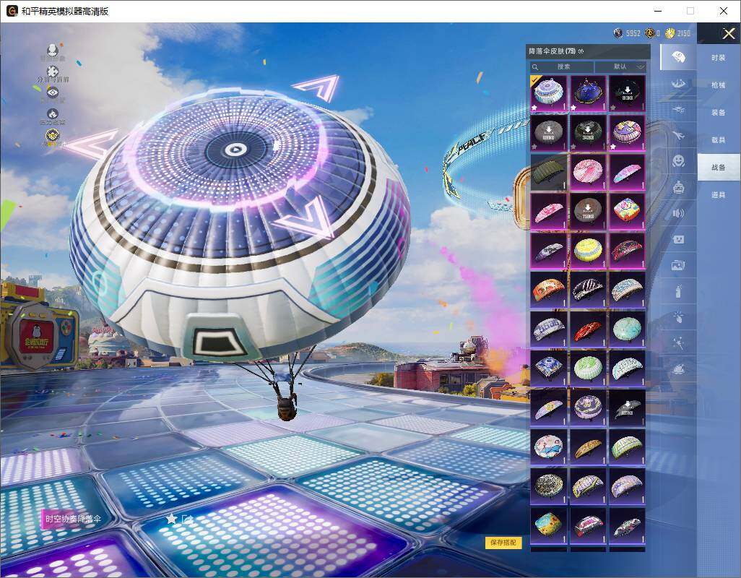Click the speaker voice pack category icon
Image resolution: width=741 pixels, height=578 pixels.
coord(678,213)
